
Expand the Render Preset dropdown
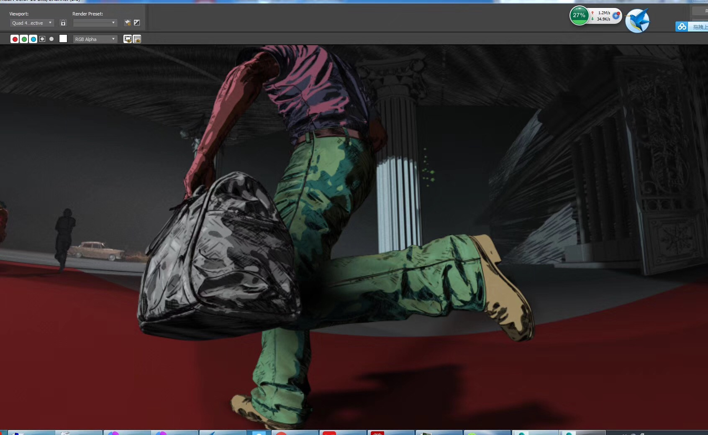click(95, 23)
